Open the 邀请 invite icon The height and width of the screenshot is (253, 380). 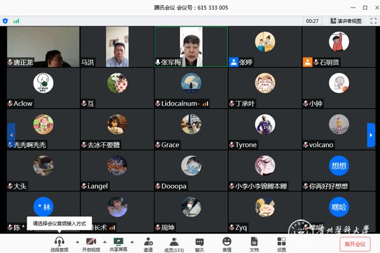[x=148, y=242]
